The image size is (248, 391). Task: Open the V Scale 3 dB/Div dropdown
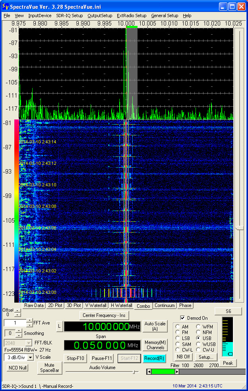point(30,357)
